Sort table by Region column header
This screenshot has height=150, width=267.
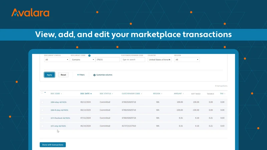click(x=158, y=94)
